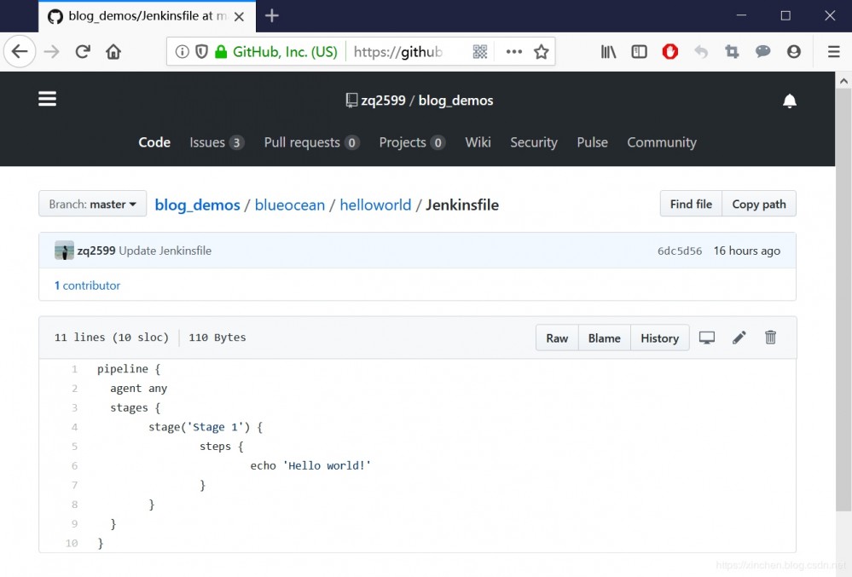This screenshot has height=577, width=852.
Task: Open the GitHub hamburger navigation menu
Action: tap(48, 99)
